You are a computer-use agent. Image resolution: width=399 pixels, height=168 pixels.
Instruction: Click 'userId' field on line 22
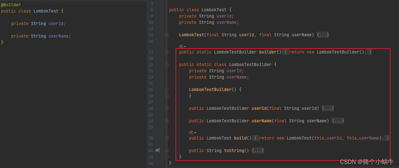pos(234,71)
